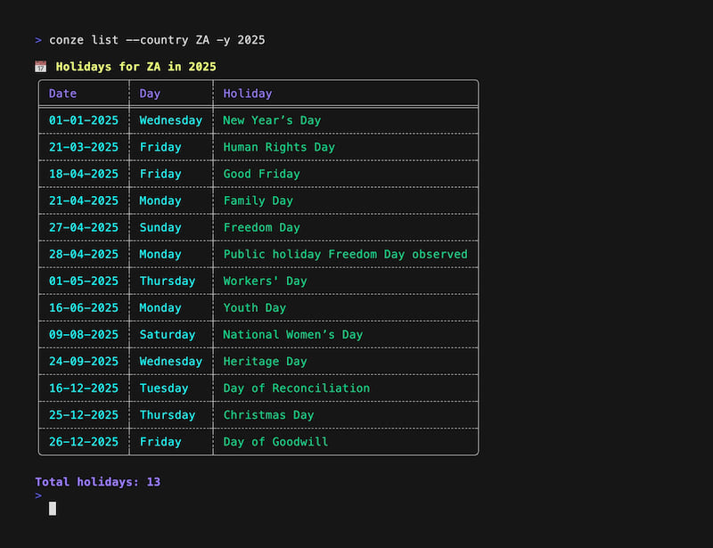This screenshot has width=713, height=548.
Task: Click the date 16-06-2025
Action: (84, 307)
